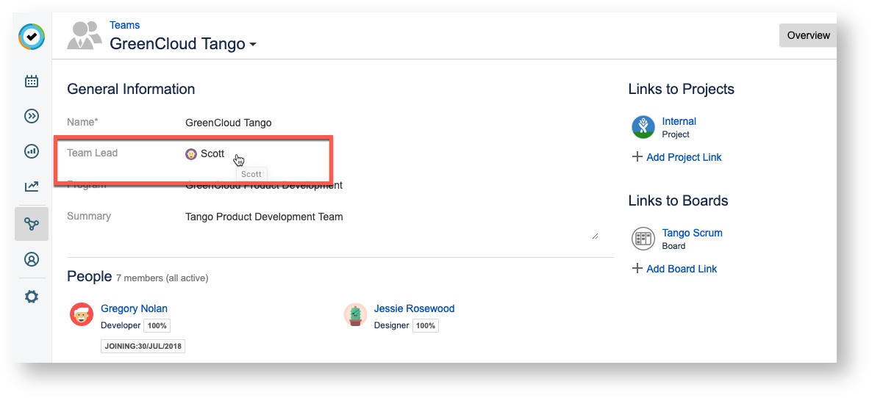Open the Teams breadcrumb link
Image resolution: width=872 pixels, height=398 pixels.
124,25
